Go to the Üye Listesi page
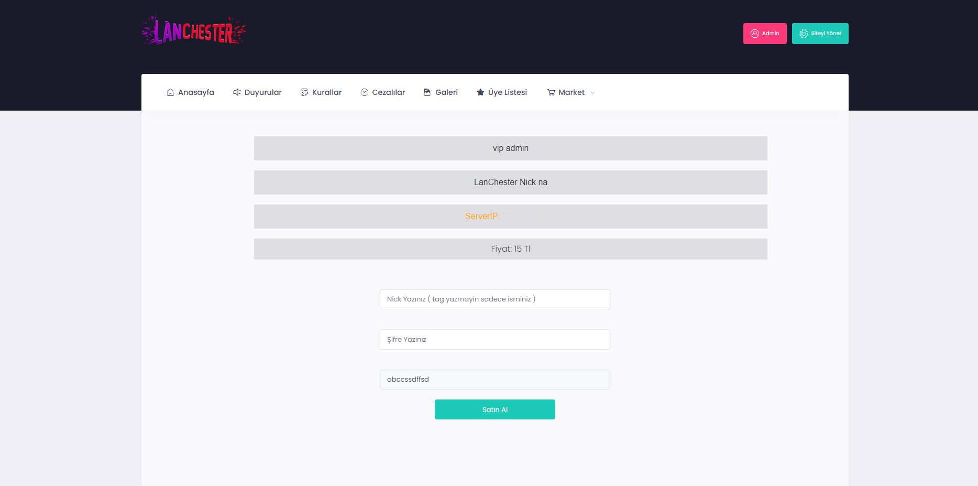 [x=507, y=92]
